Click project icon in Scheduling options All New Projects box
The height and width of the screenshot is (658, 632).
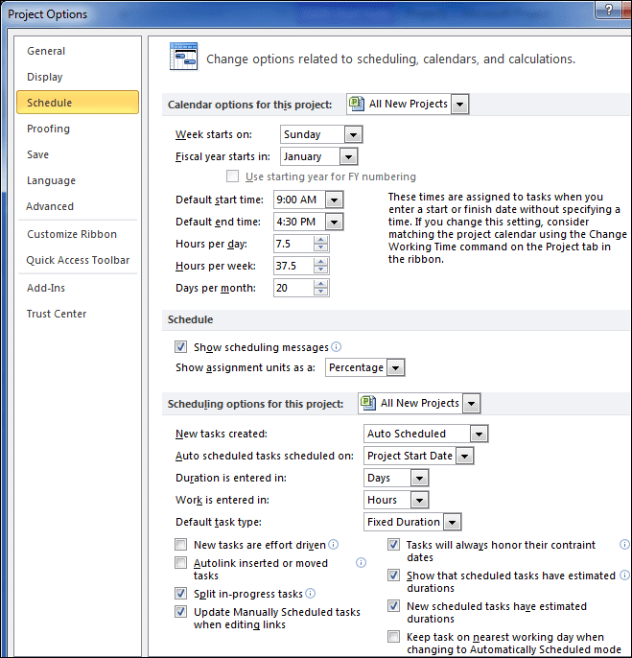click(368, 403)
